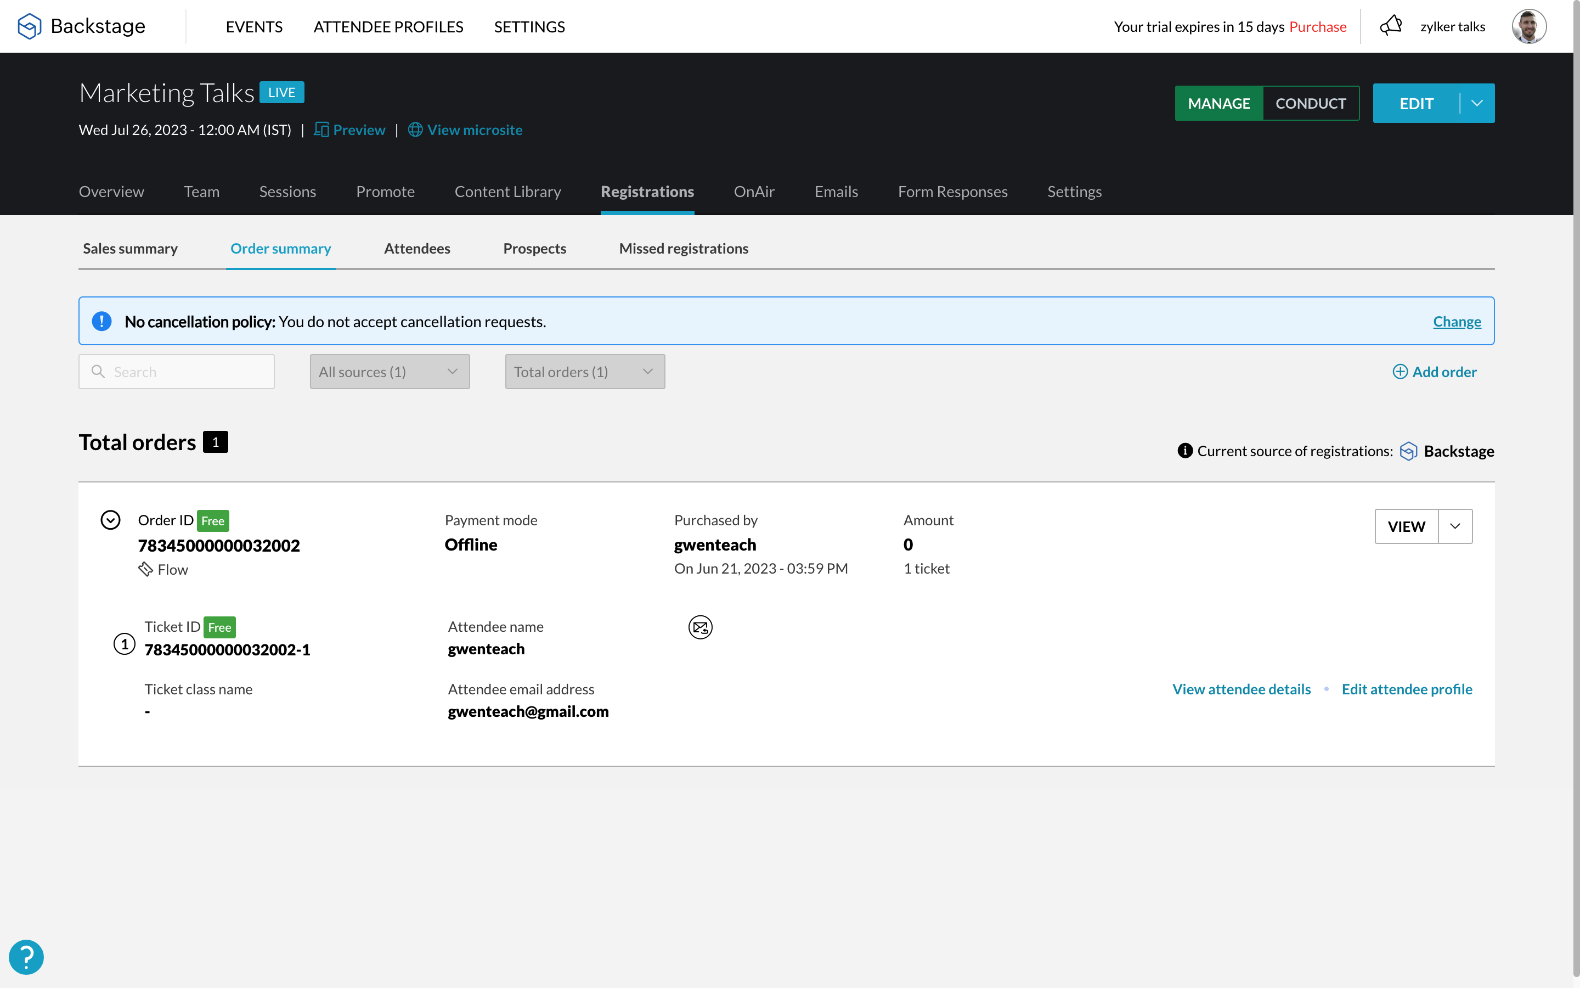Viewport: 1580px width, 988px height.
Task: Click the Change cancellation policy link
Action: (x=1457, y=322)
